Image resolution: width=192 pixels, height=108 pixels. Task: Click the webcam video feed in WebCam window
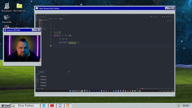22,49
